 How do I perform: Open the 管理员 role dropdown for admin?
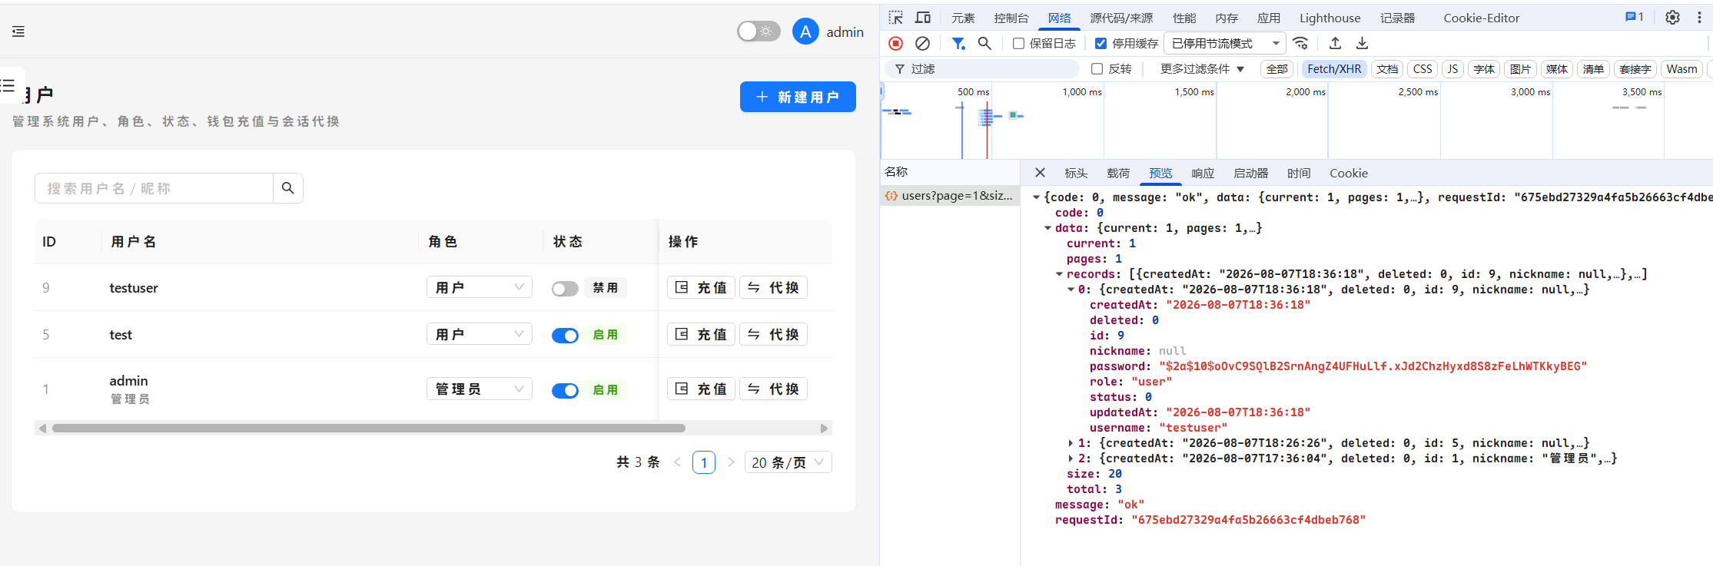click(480, 389)
